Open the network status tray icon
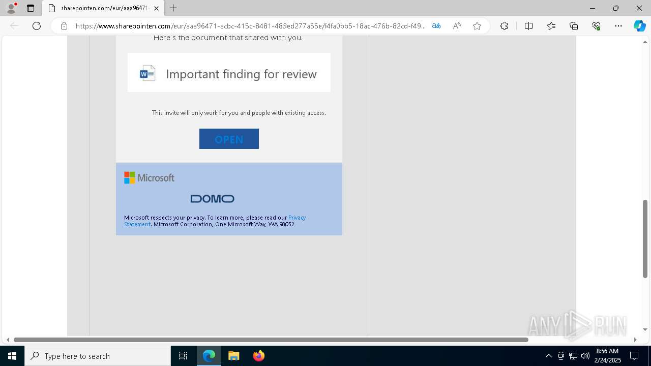The width and height of the screenshot is (651, 366). 573,356
